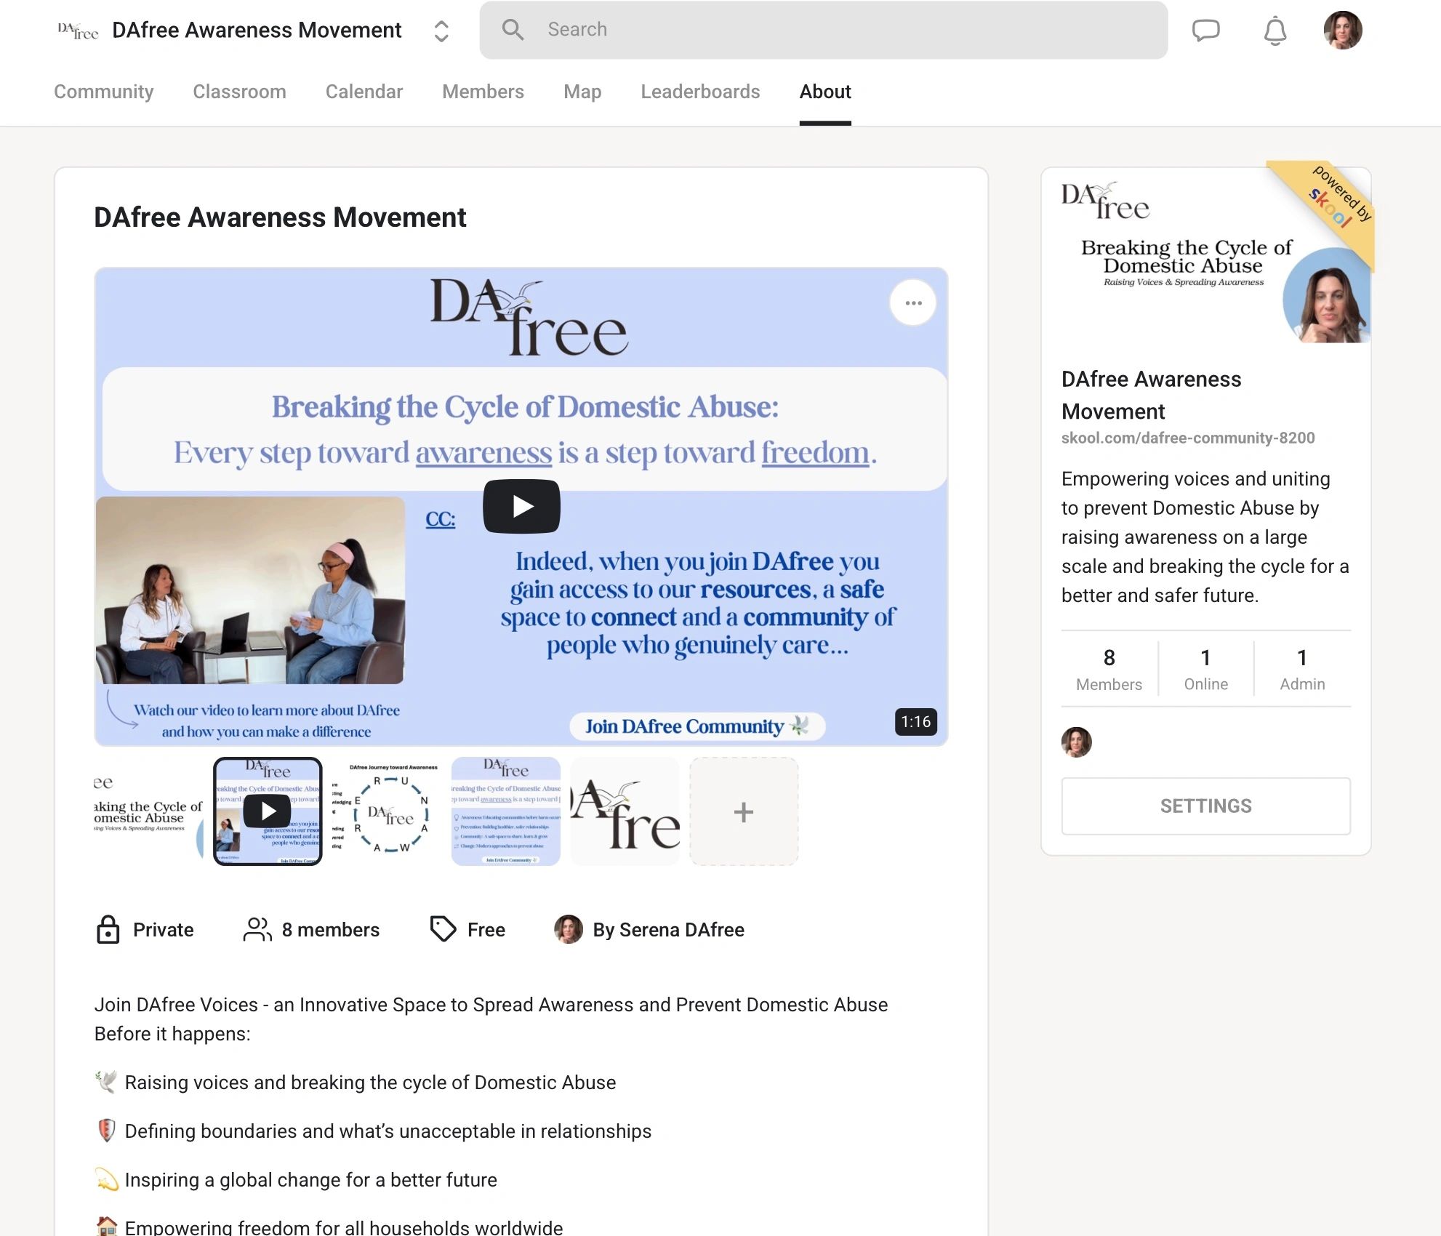This screenshot has height=1236, width=1441.
Task: Click the header group name text
Action: 257,31
